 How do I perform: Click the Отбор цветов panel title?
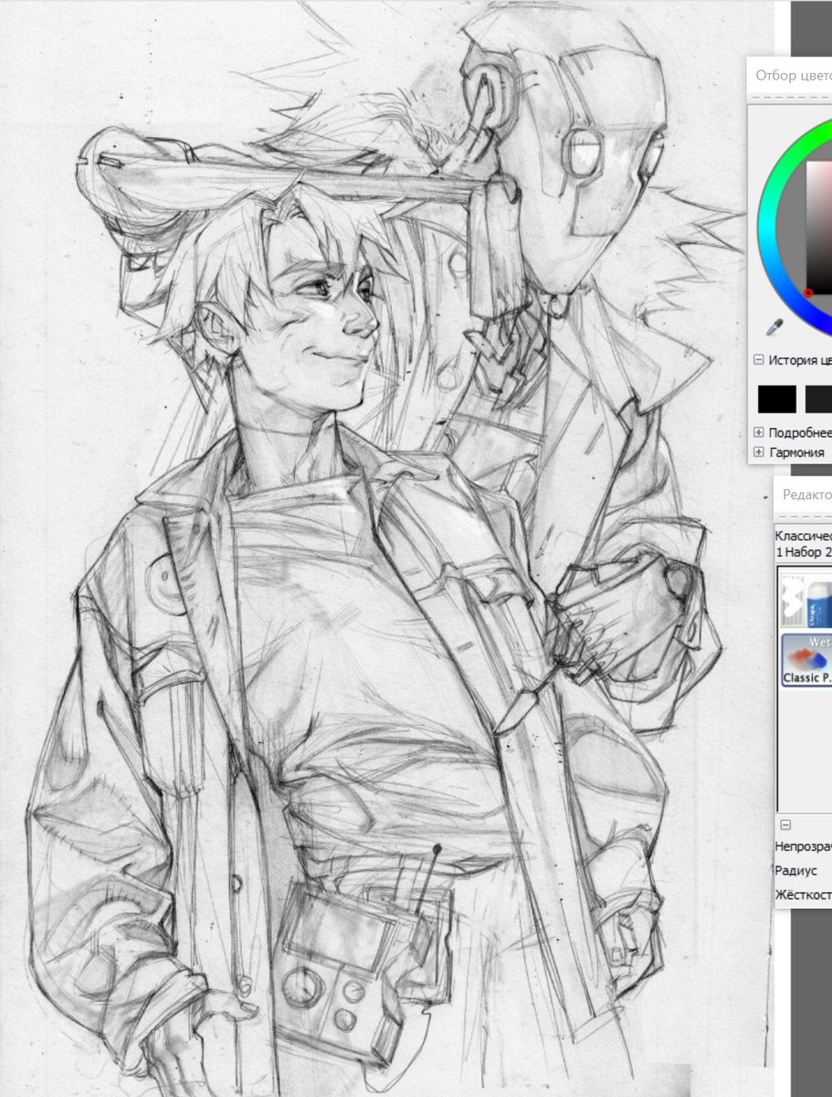coord(794,76)
